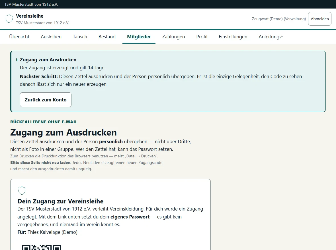Switch to the Profil tab
Image resolution: width=336 pixels, height=250 pixels.
202,37
